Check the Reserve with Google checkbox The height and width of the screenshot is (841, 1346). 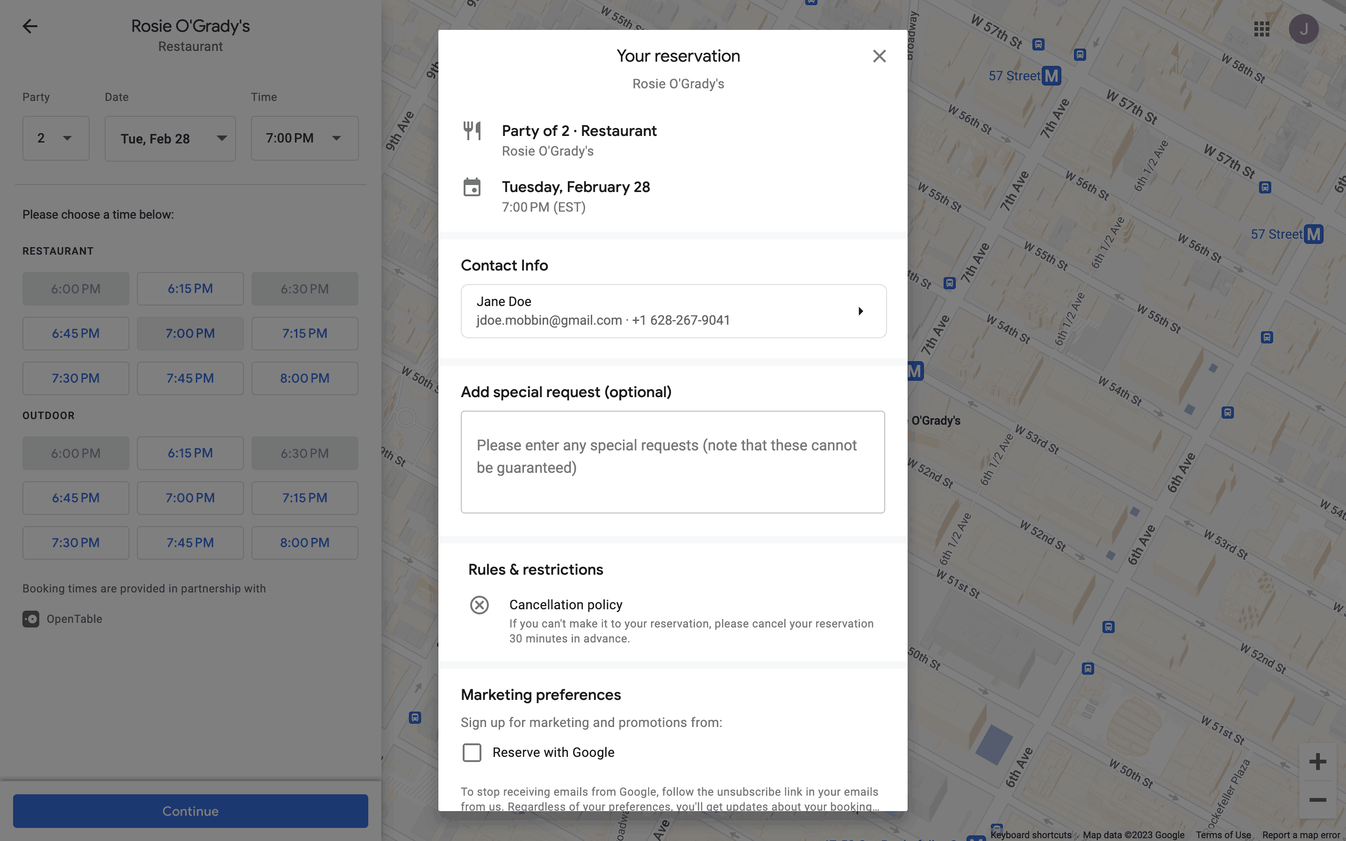[x=472, y=753]
